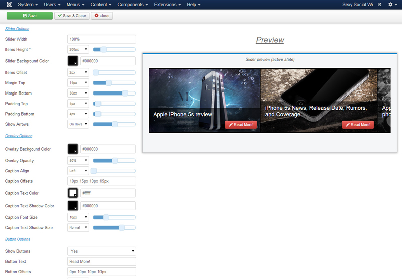This screenshot has height=279, width=402.
Task: Adjust the Padding Bottom slider
Action: click(115, 114)
